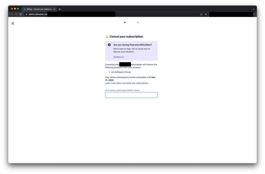Screen dimensions: 265x174
Task: Select the first blue progress dot
Action: pyautogui.click(x=125, y=22)
